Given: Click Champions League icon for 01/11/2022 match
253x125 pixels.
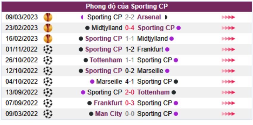Looking at the screenshot, I should tap(48, 49).
